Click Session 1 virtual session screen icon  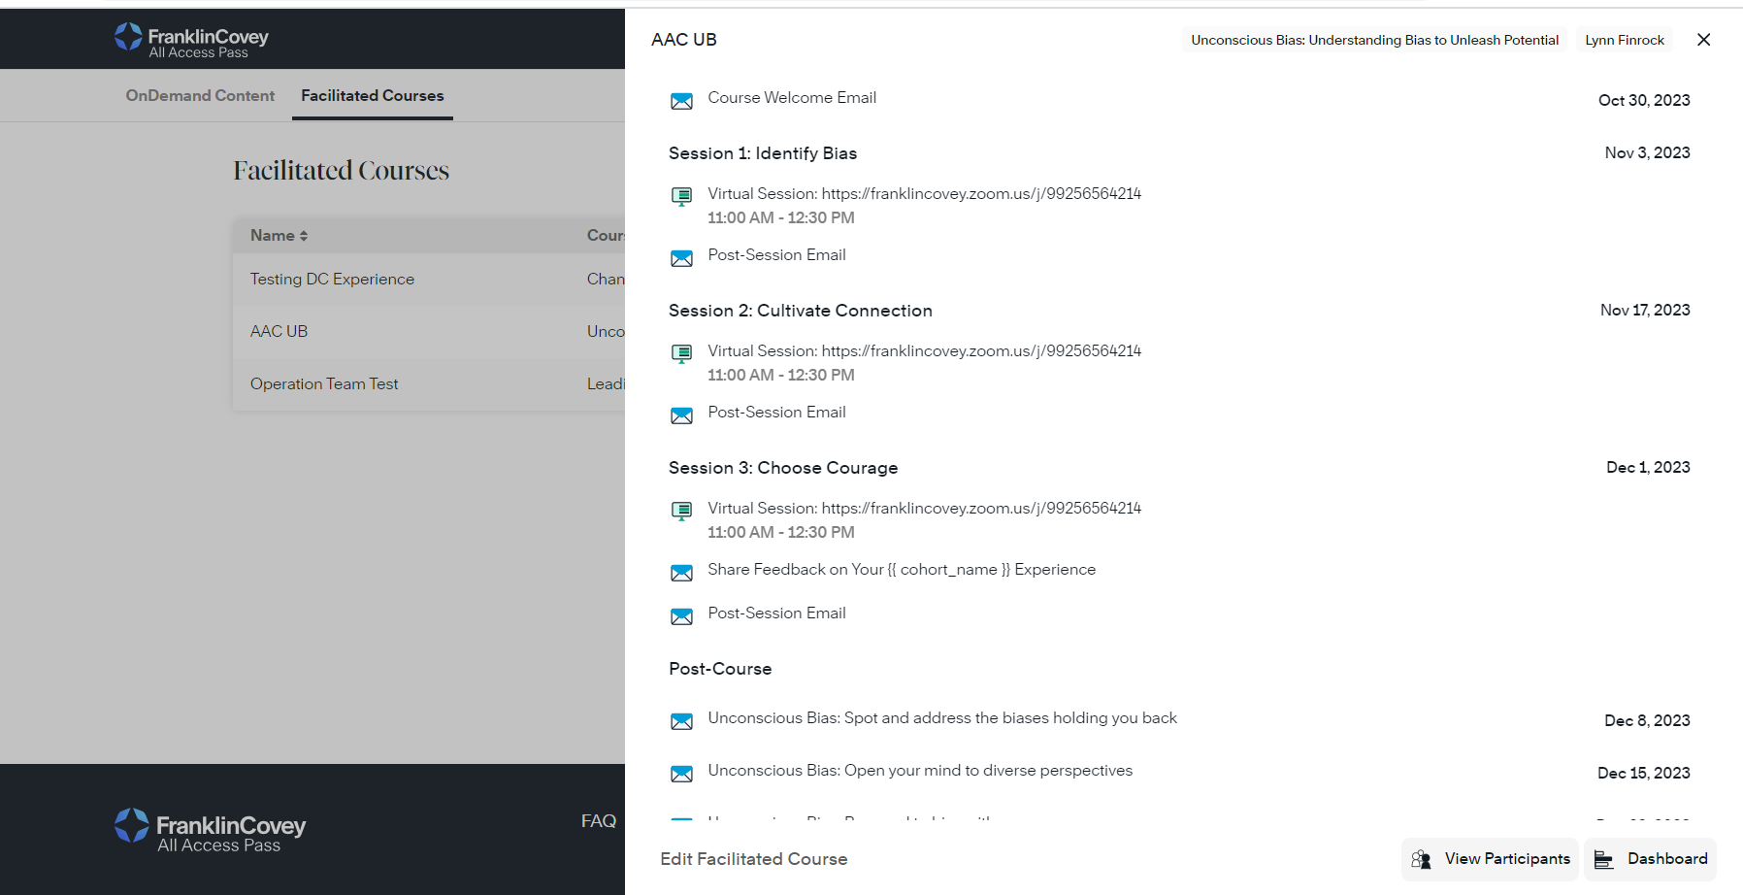coord(681,197)
